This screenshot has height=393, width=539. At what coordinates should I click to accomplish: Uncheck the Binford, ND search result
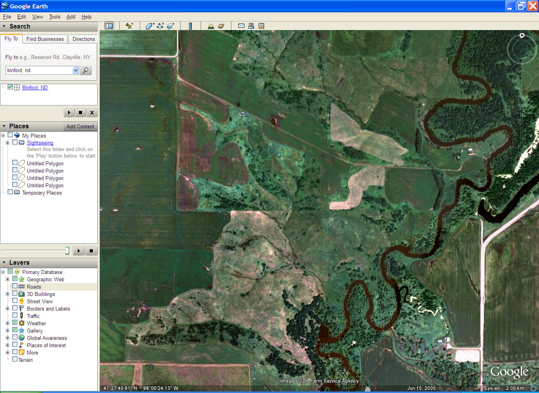[x=10, y=87]
